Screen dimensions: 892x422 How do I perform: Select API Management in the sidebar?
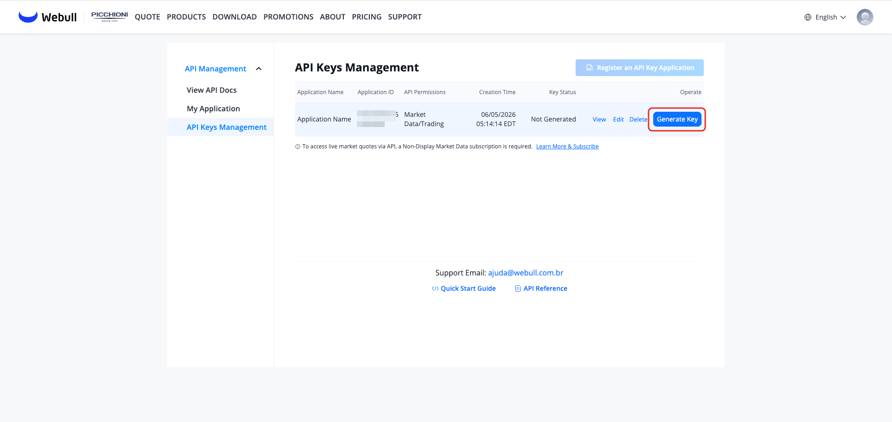point(216,69)
